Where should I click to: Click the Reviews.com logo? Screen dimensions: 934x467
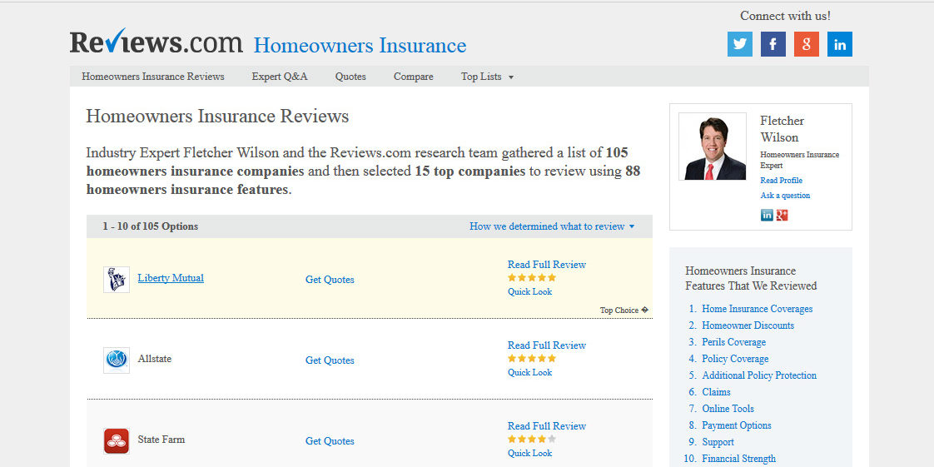point(156,42)
